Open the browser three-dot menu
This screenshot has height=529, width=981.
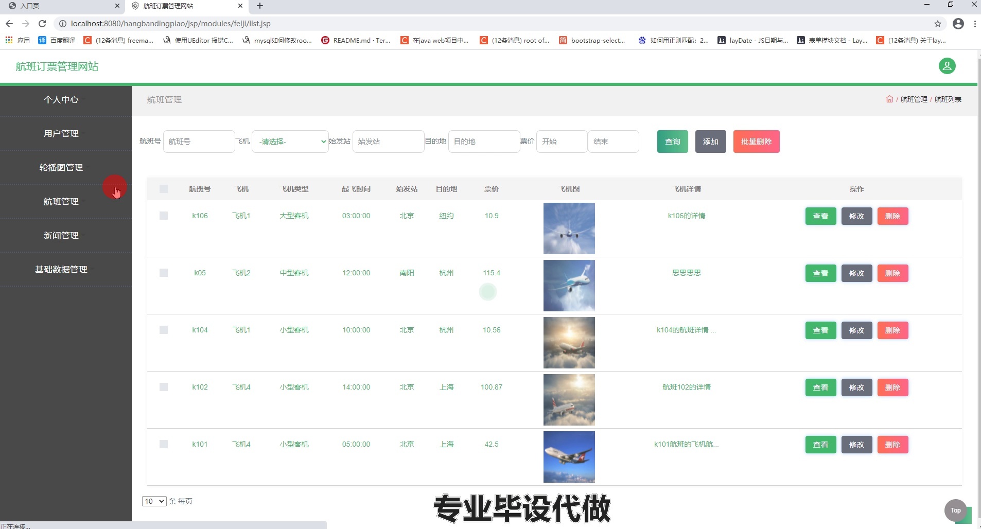[x=975, y=24]
